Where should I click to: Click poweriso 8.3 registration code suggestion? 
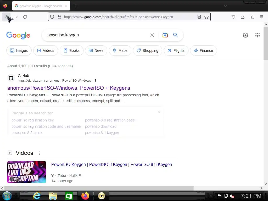110,120
